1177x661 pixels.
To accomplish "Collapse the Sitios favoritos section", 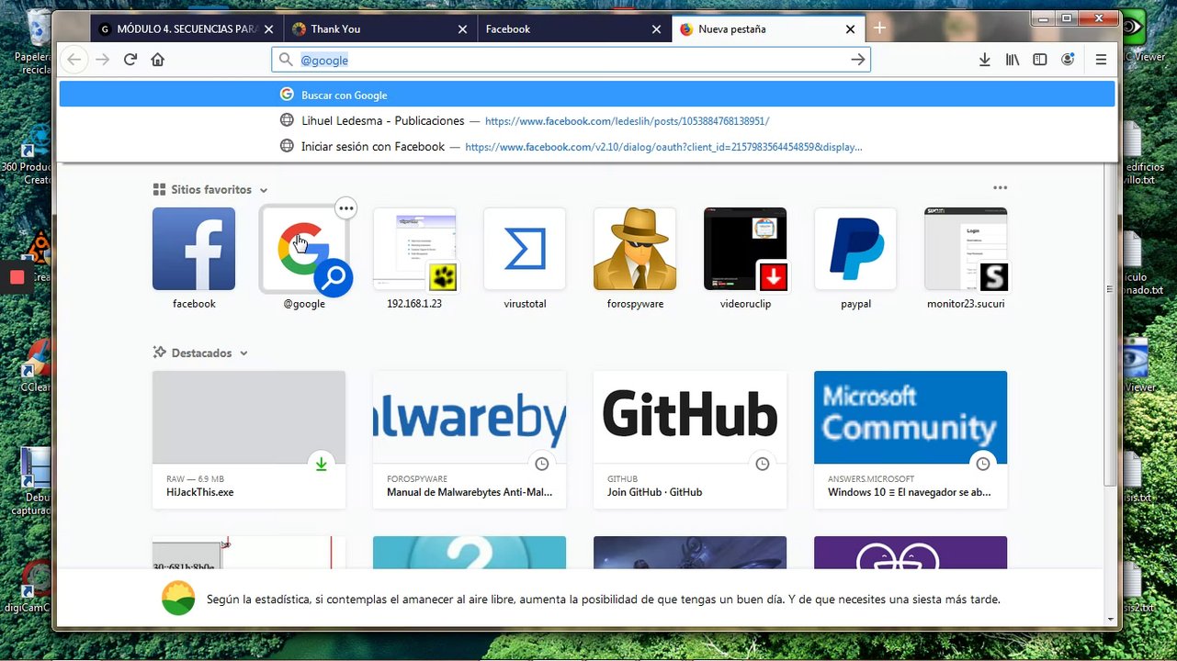I will point(264,190).
